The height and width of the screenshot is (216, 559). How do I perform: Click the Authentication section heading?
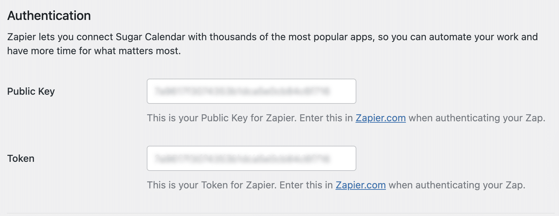click(49, 15)
